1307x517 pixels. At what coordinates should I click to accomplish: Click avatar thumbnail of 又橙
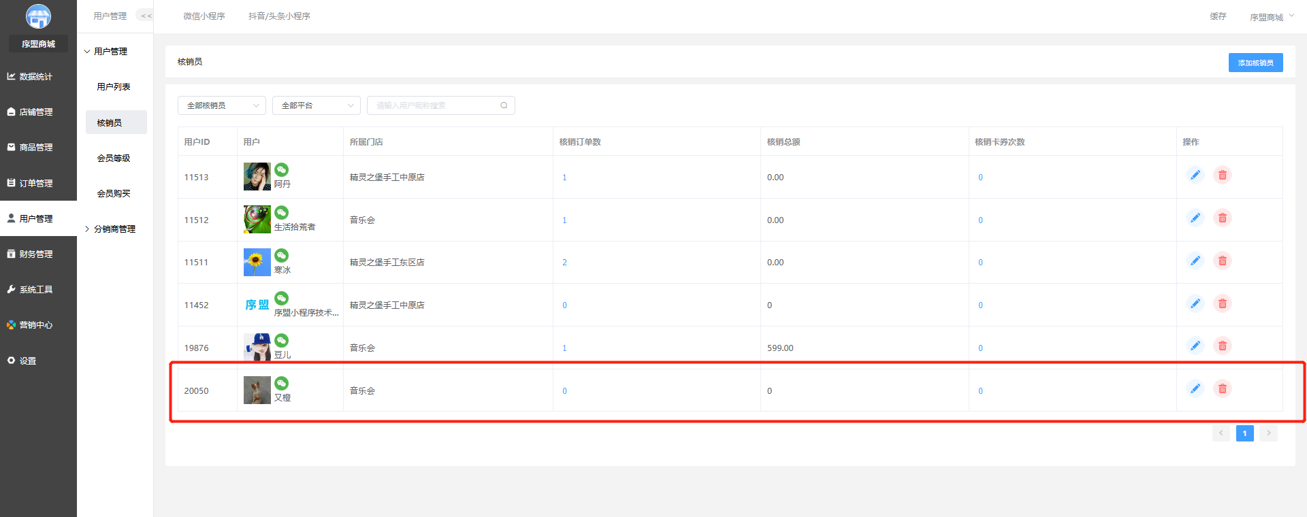click(257, 390)
